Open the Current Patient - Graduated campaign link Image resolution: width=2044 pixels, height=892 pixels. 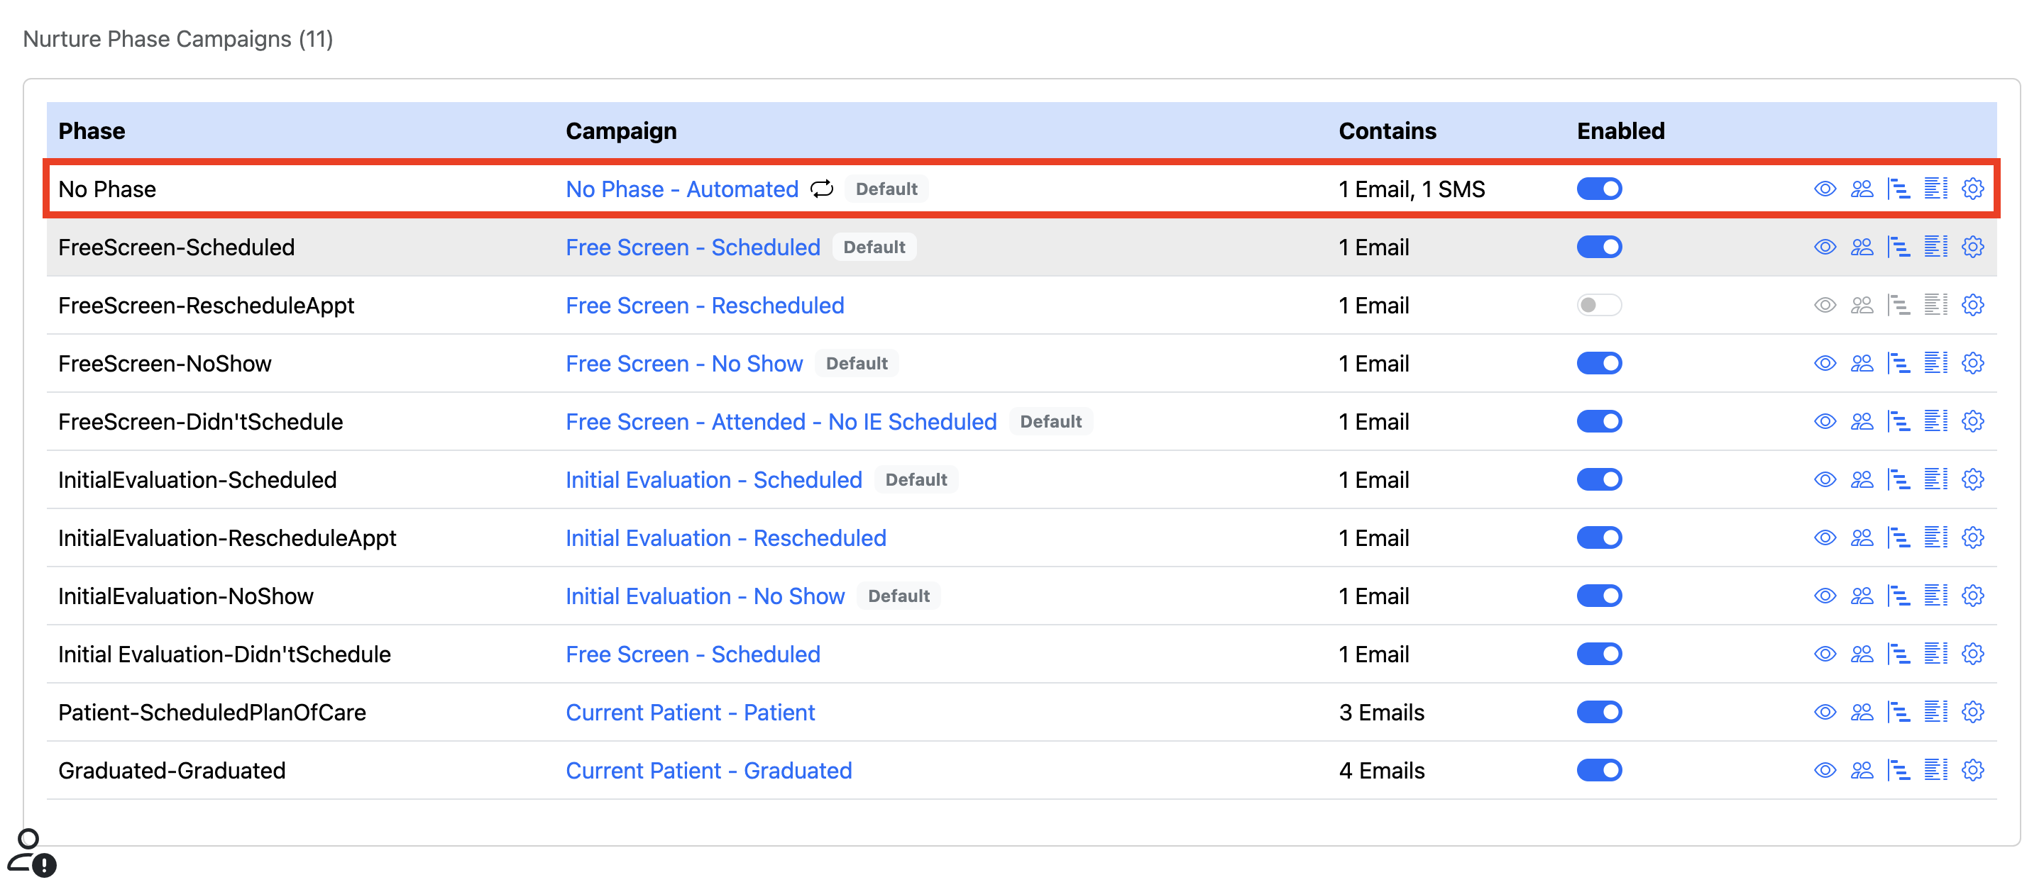(x=708, y=770)
